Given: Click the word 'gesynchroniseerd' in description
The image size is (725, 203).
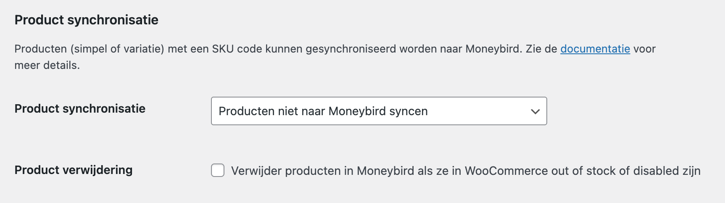Looking at the screenshot, I should [351, 49].
